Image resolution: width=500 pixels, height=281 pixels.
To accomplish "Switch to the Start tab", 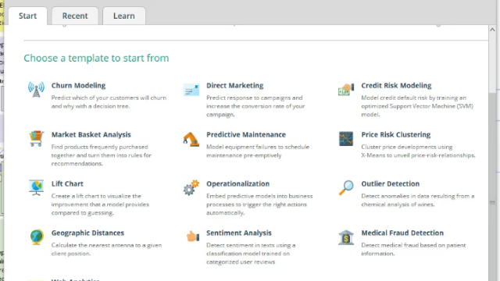I will [x=28, y=16].
